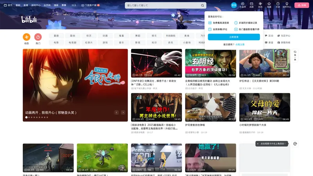
Task: Select the 番剧 category tab
Action: 56,36
